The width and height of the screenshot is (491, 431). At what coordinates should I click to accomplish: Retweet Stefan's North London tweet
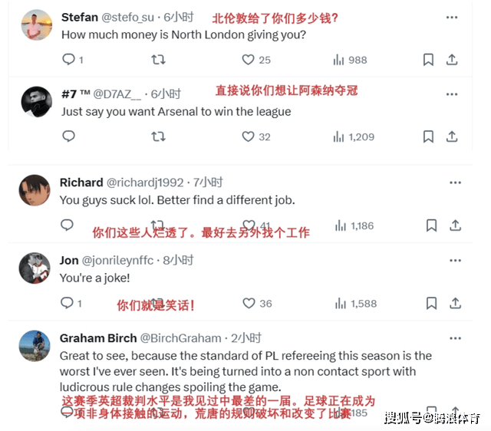[x=159, y=60]
